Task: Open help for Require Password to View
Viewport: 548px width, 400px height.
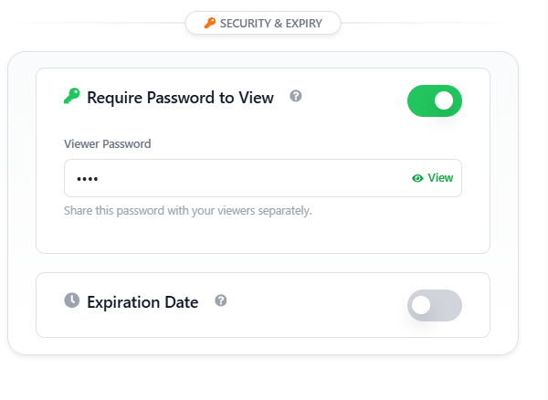Action: 296,96
